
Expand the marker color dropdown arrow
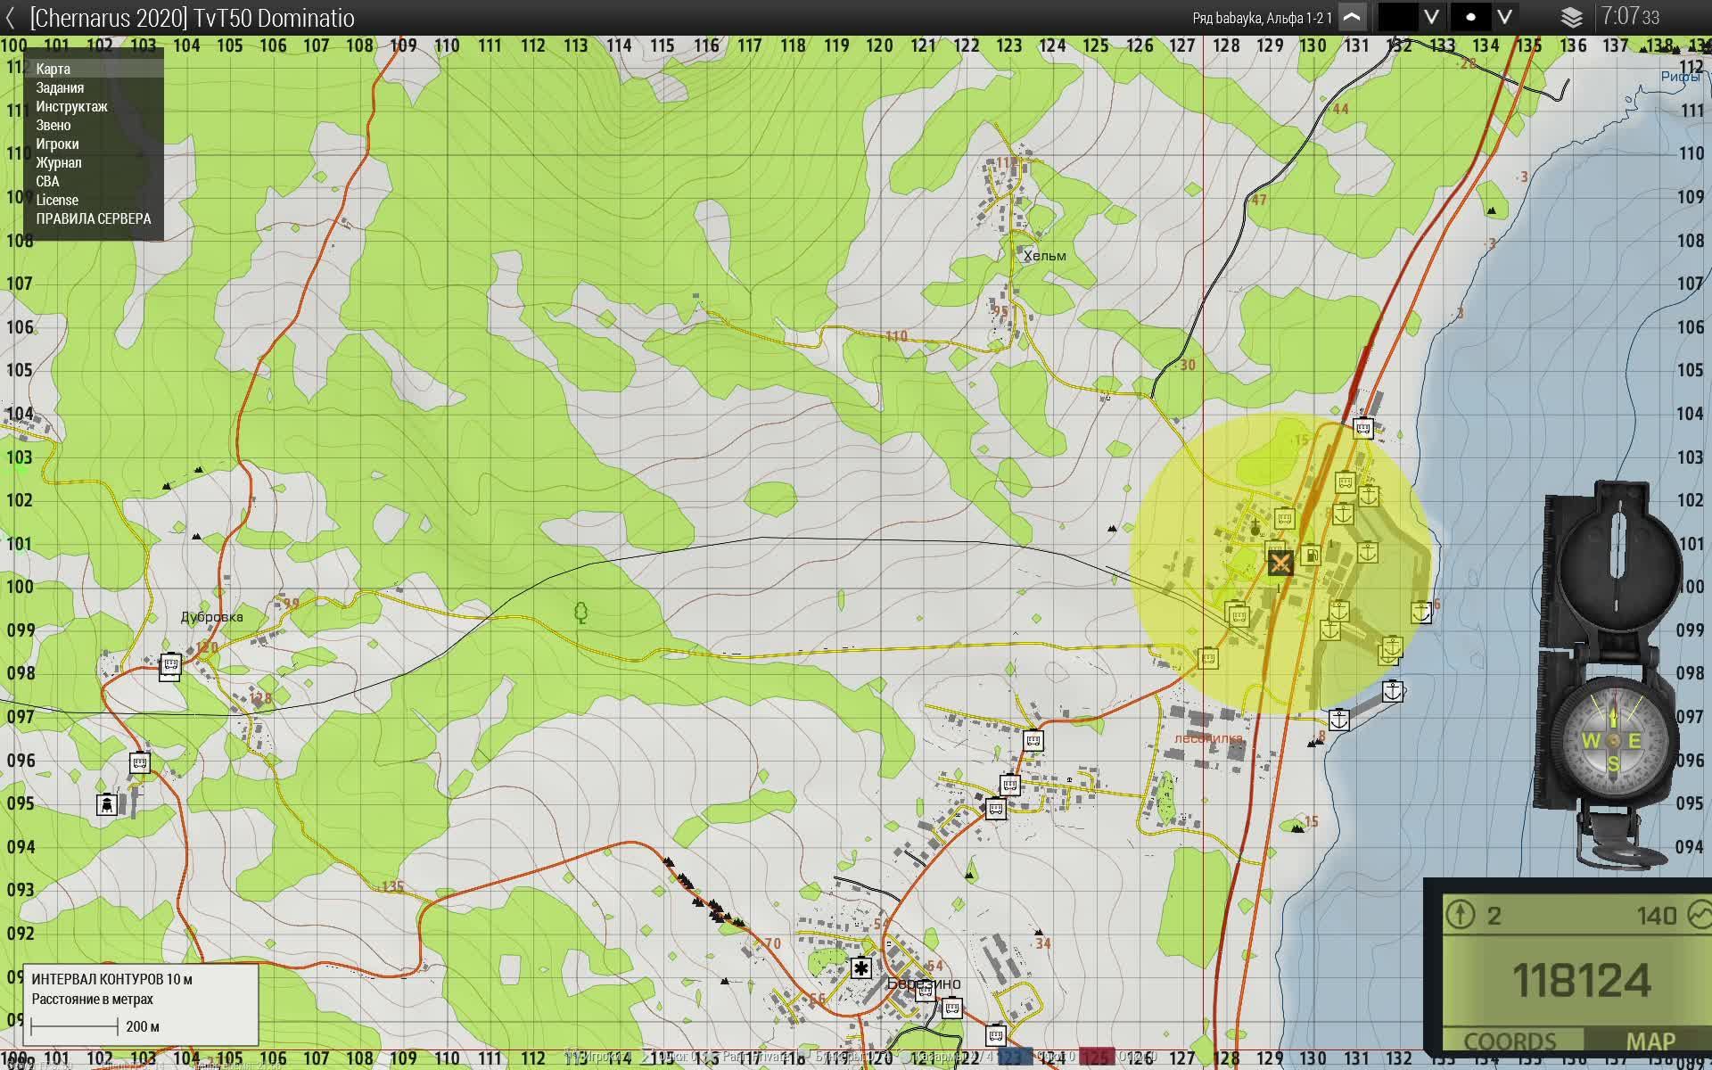(x=1431, y=17)
